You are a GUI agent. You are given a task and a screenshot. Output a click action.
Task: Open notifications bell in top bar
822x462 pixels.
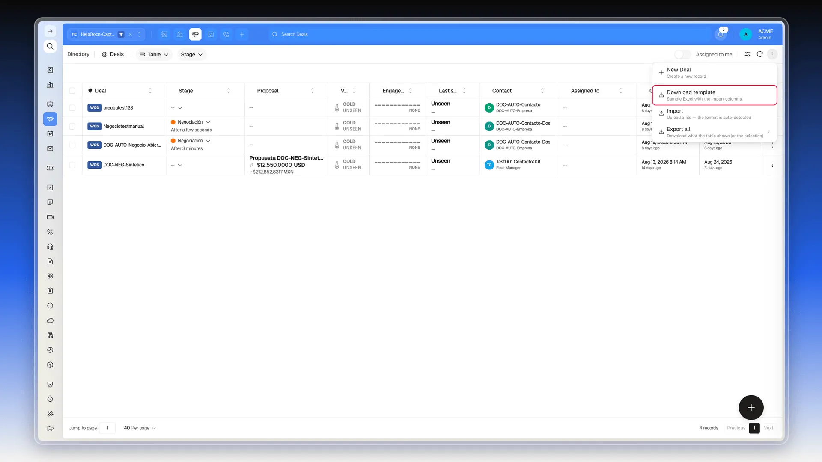coord(721,34)
